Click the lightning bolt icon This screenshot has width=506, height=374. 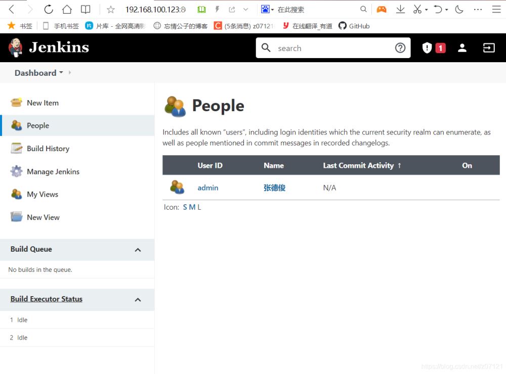(217, 9)
